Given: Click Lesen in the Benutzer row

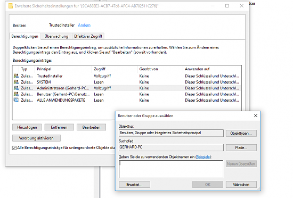Looking at the screenshot, I should click(x=99, y=94).
